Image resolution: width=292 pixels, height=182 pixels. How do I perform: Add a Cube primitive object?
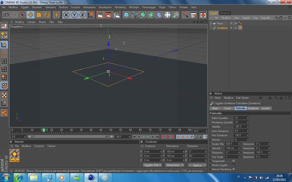point(126,15)
